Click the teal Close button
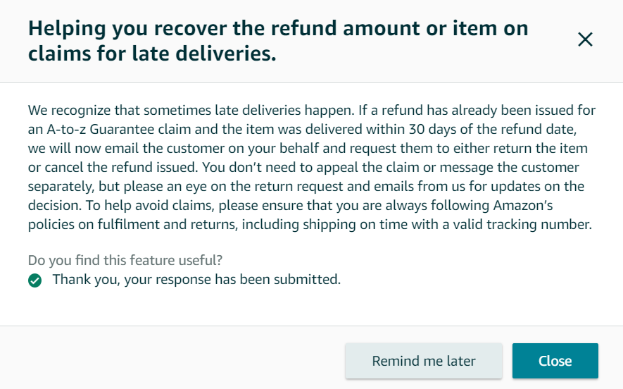Screen dimensions: 623x389 click(x=555, y=361)
